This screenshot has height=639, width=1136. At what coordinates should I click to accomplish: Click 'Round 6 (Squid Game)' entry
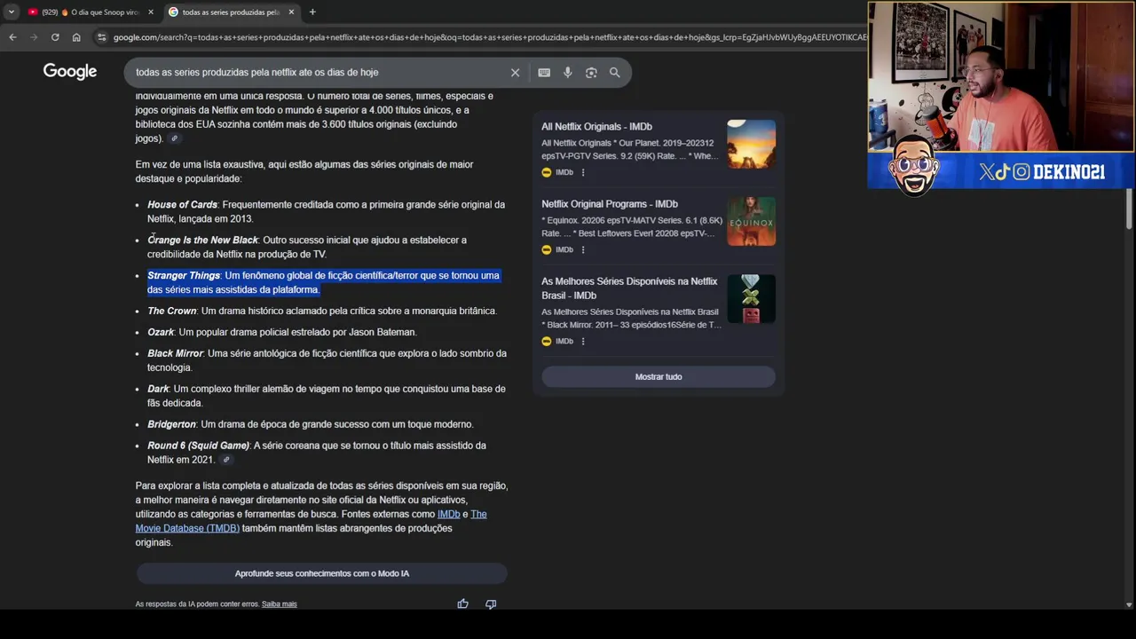(317, 453)
